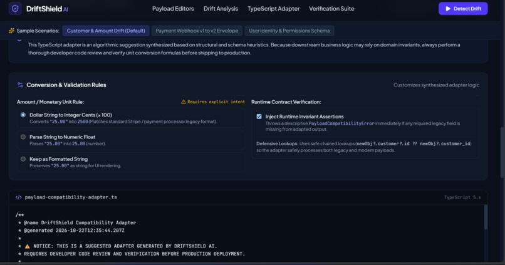The height and width of the screenshot is (265, 505).
Task: Click Converts "25.00" into 2500 description
Action: [x=123, y=122]
